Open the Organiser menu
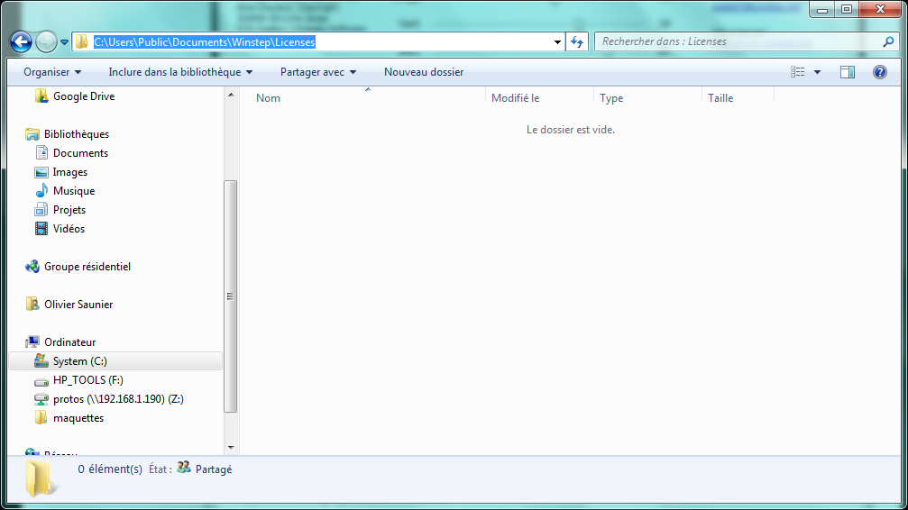908x510 pixels. [x=52, y=72]
